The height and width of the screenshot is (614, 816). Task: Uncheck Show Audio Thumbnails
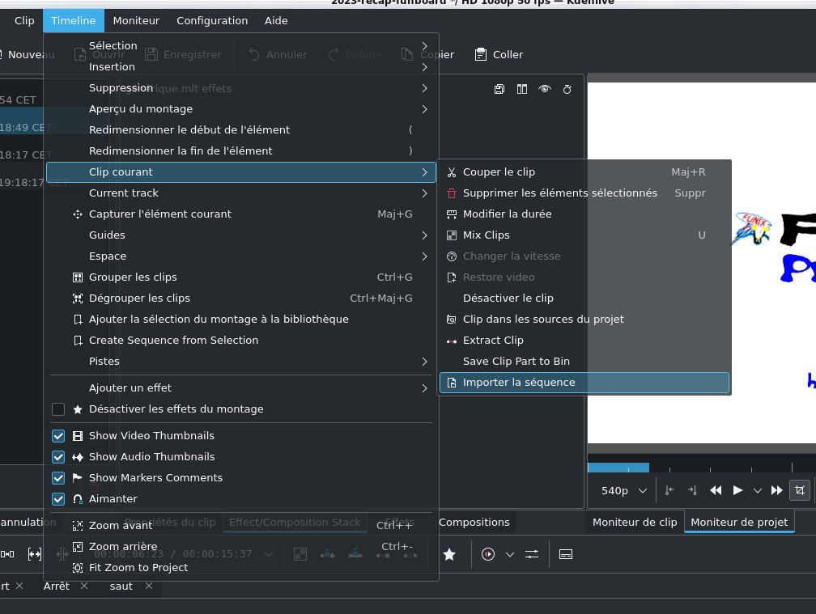click(58, 457)
